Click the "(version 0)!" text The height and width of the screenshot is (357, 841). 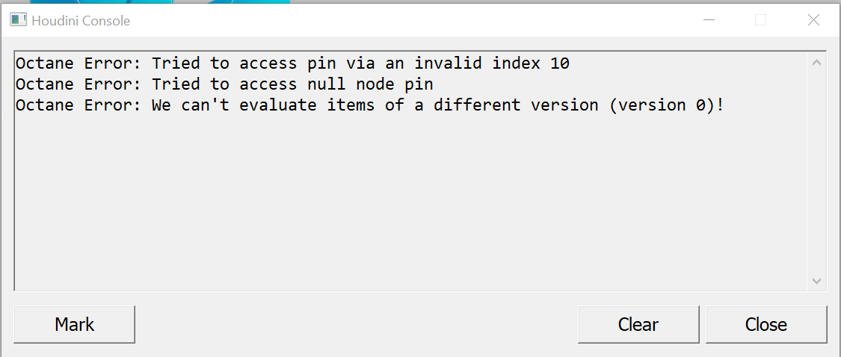point(667,105)
